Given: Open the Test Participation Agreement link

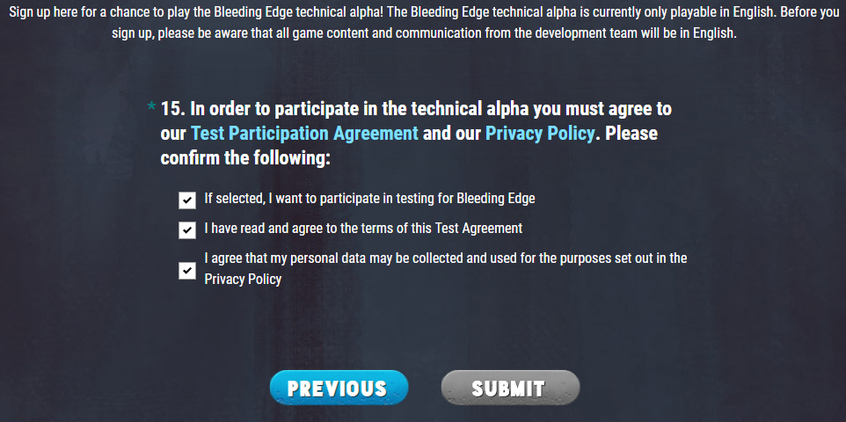Looking at the screenshot, I should 304,134.
